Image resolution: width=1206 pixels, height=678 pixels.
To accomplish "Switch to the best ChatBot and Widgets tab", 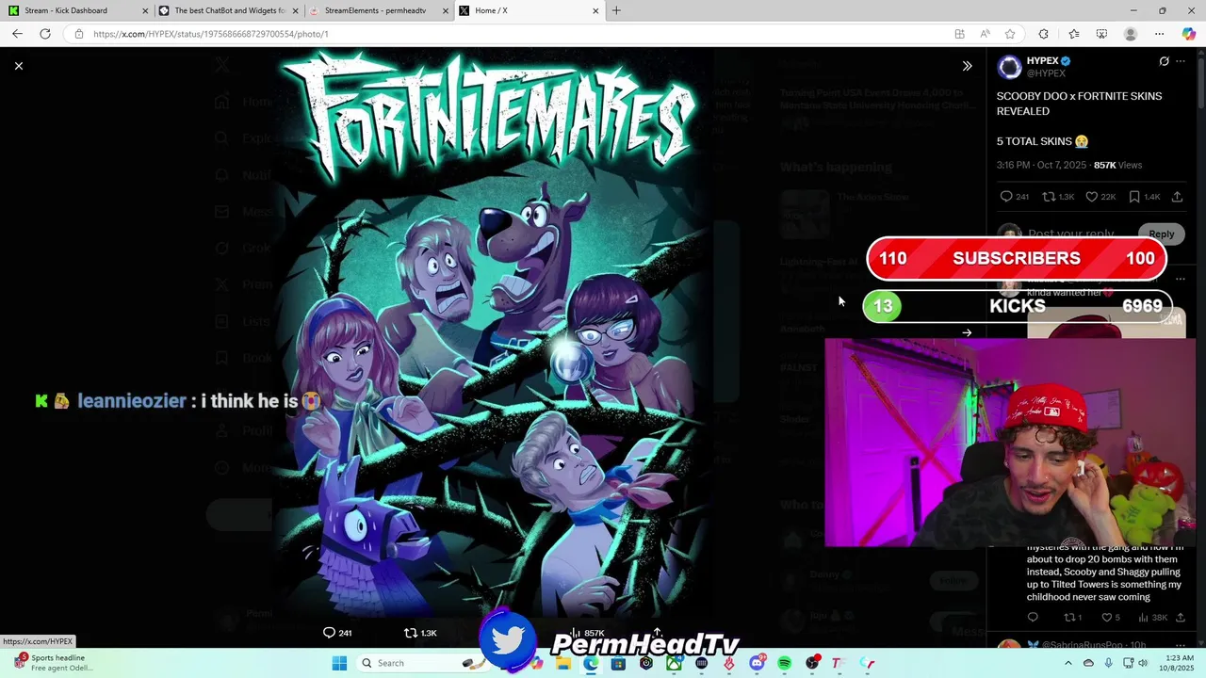I will [x=228, y=10].
